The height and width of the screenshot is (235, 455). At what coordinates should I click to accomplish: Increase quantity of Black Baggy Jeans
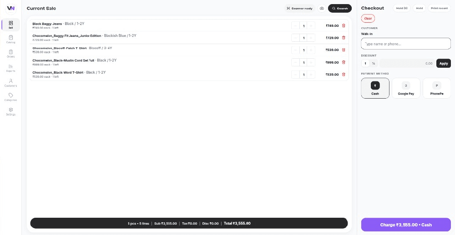(311, 26)
